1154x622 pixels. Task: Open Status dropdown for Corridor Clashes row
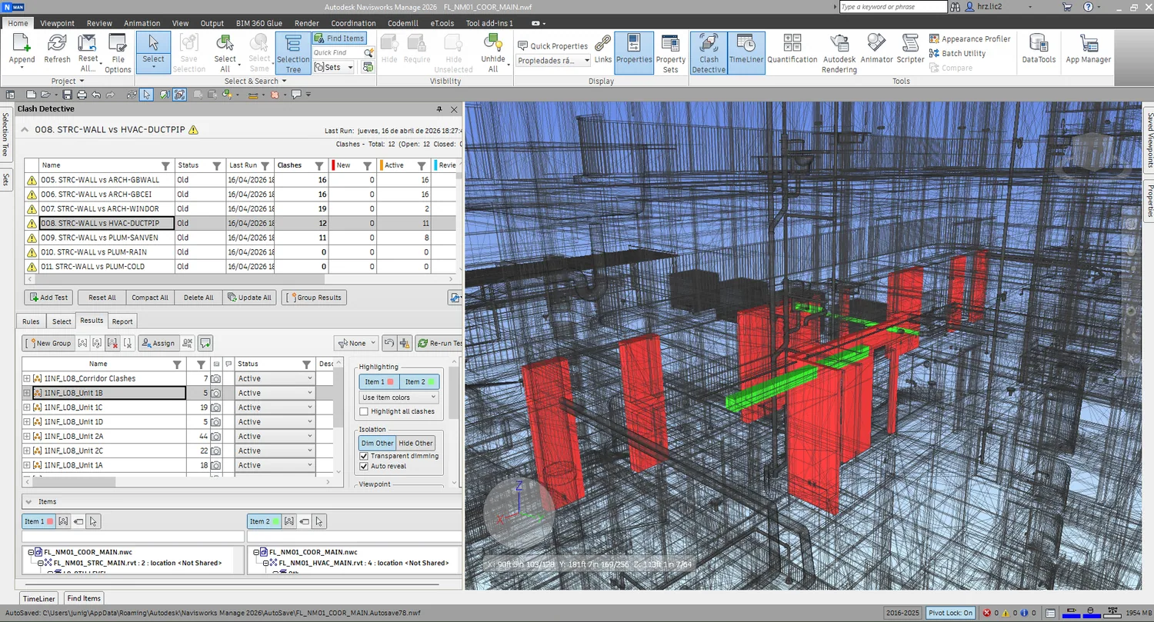(275, 378)
